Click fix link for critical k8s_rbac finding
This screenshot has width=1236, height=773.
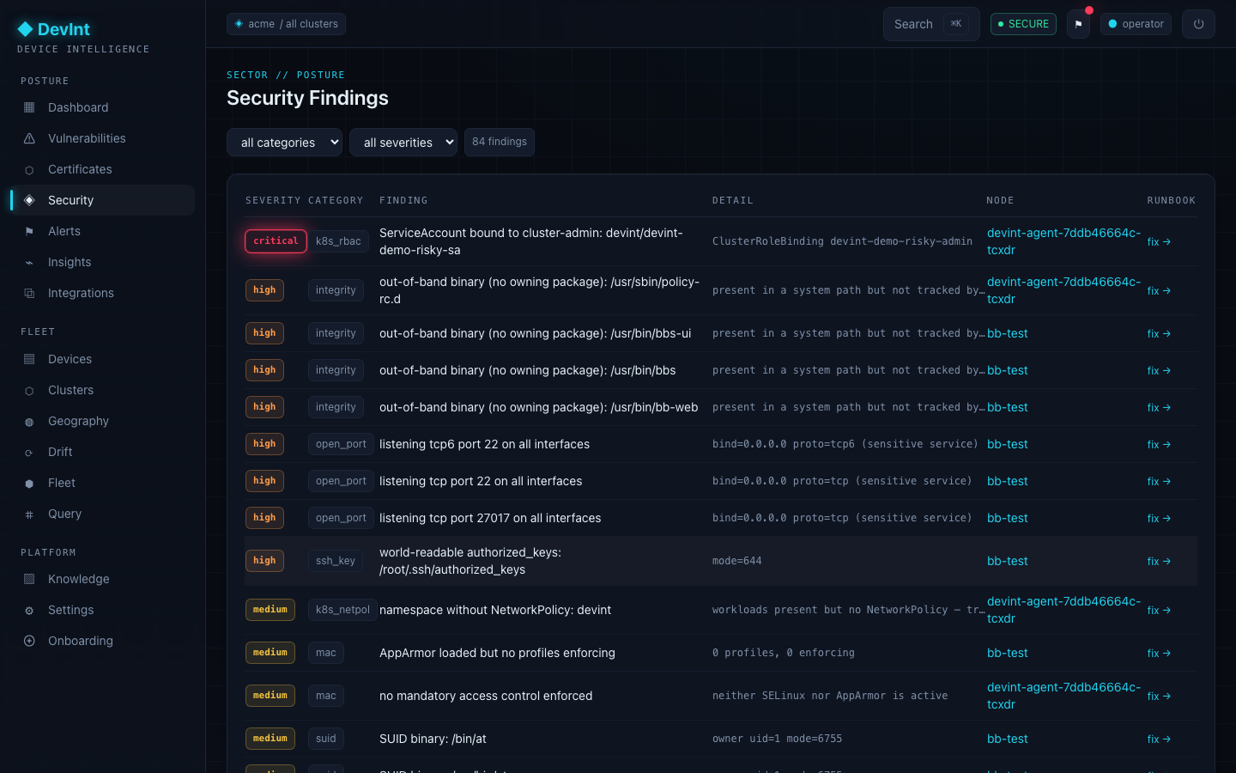[x=1159, y=242]
